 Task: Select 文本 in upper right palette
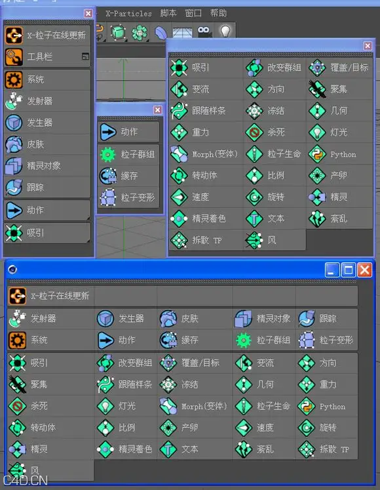[275, 218]
